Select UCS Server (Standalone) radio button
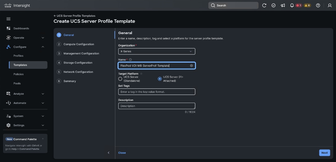 pyautogui.click(x=120, y=79)
